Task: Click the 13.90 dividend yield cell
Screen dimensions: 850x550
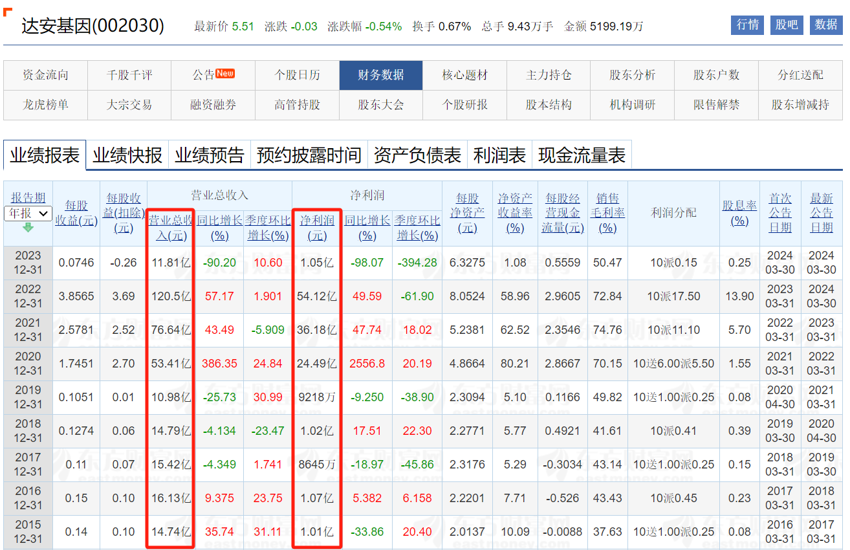Action: tap(739, 296)
